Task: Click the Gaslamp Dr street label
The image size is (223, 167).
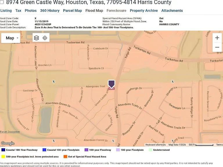Action: (x=30, y=90)
